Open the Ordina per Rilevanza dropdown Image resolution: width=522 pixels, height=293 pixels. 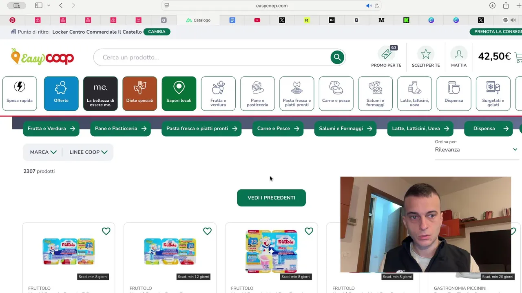[x=476, y=150]
